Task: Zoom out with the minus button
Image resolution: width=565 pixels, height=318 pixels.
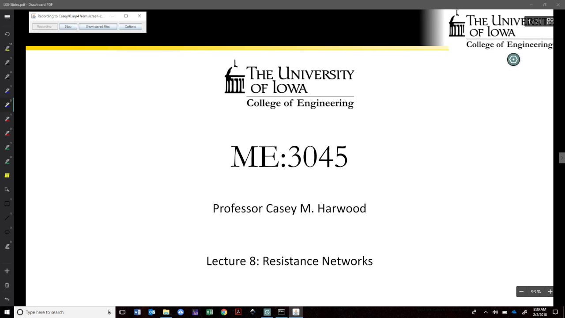Action: click(x=521, y=291)
